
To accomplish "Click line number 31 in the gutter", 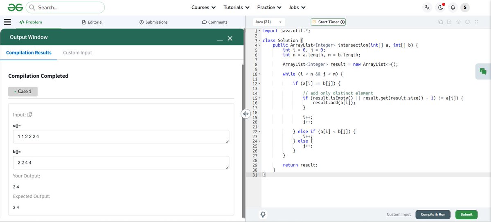I will point(255,175).
